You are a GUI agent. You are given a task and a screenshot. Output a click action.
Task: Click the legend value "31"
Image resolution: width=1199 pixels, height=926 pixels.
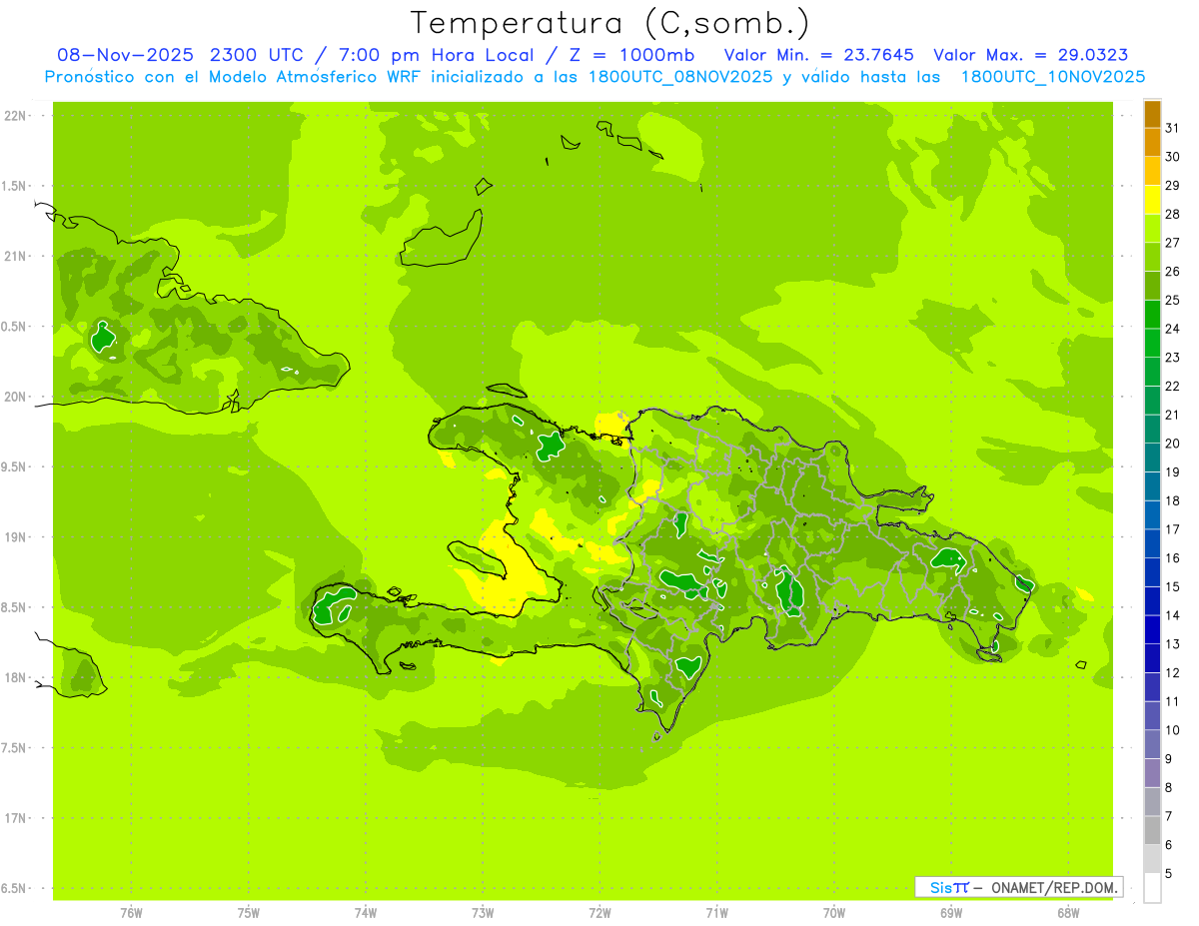[1173, 129]
